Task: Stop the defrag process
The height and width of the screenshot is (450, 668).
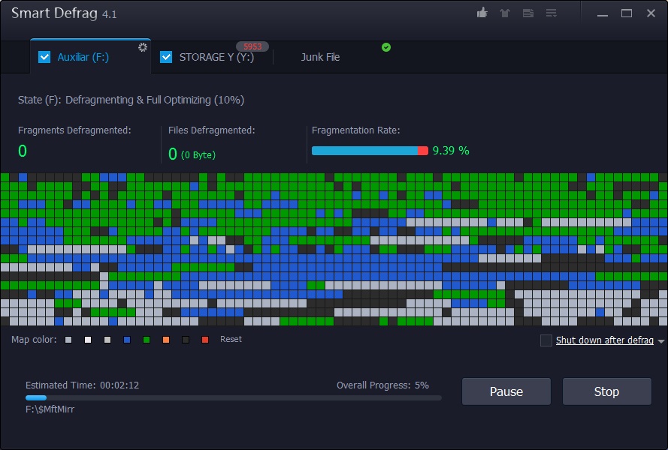Action: pyautogui.click(x=606, y=391)
